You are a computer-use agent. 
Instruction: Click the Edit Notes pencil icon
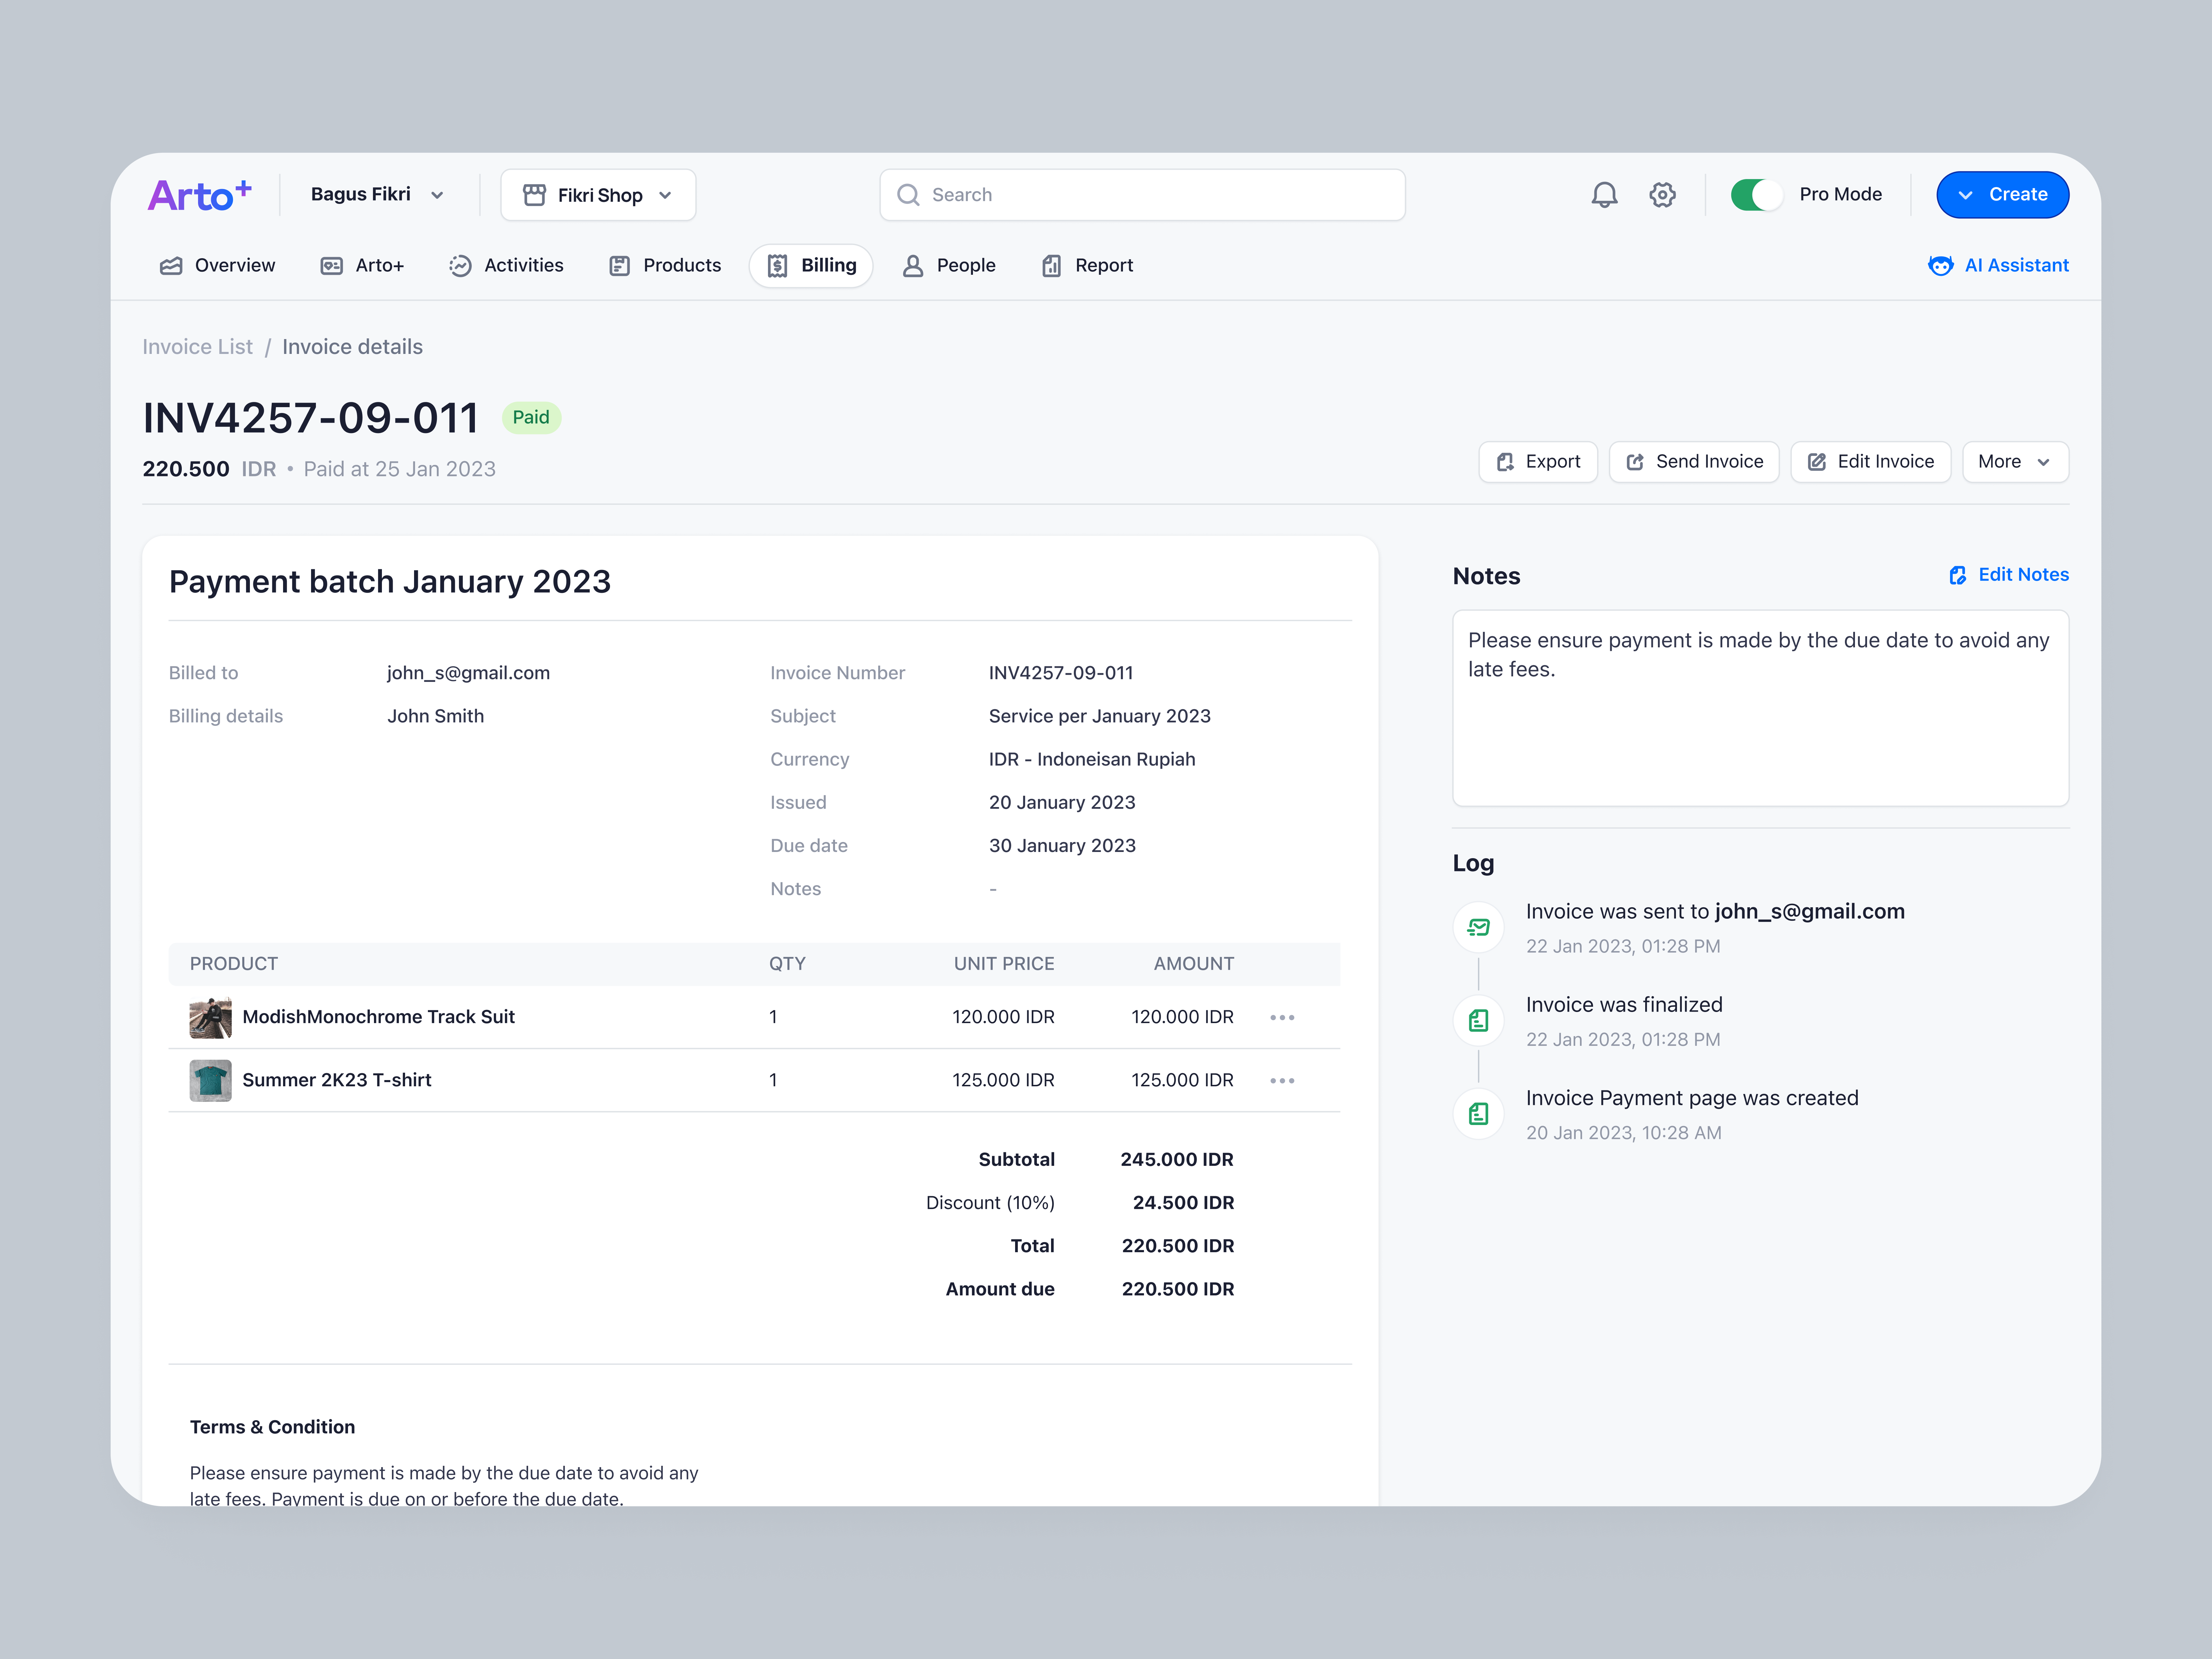coord(1958,575)
